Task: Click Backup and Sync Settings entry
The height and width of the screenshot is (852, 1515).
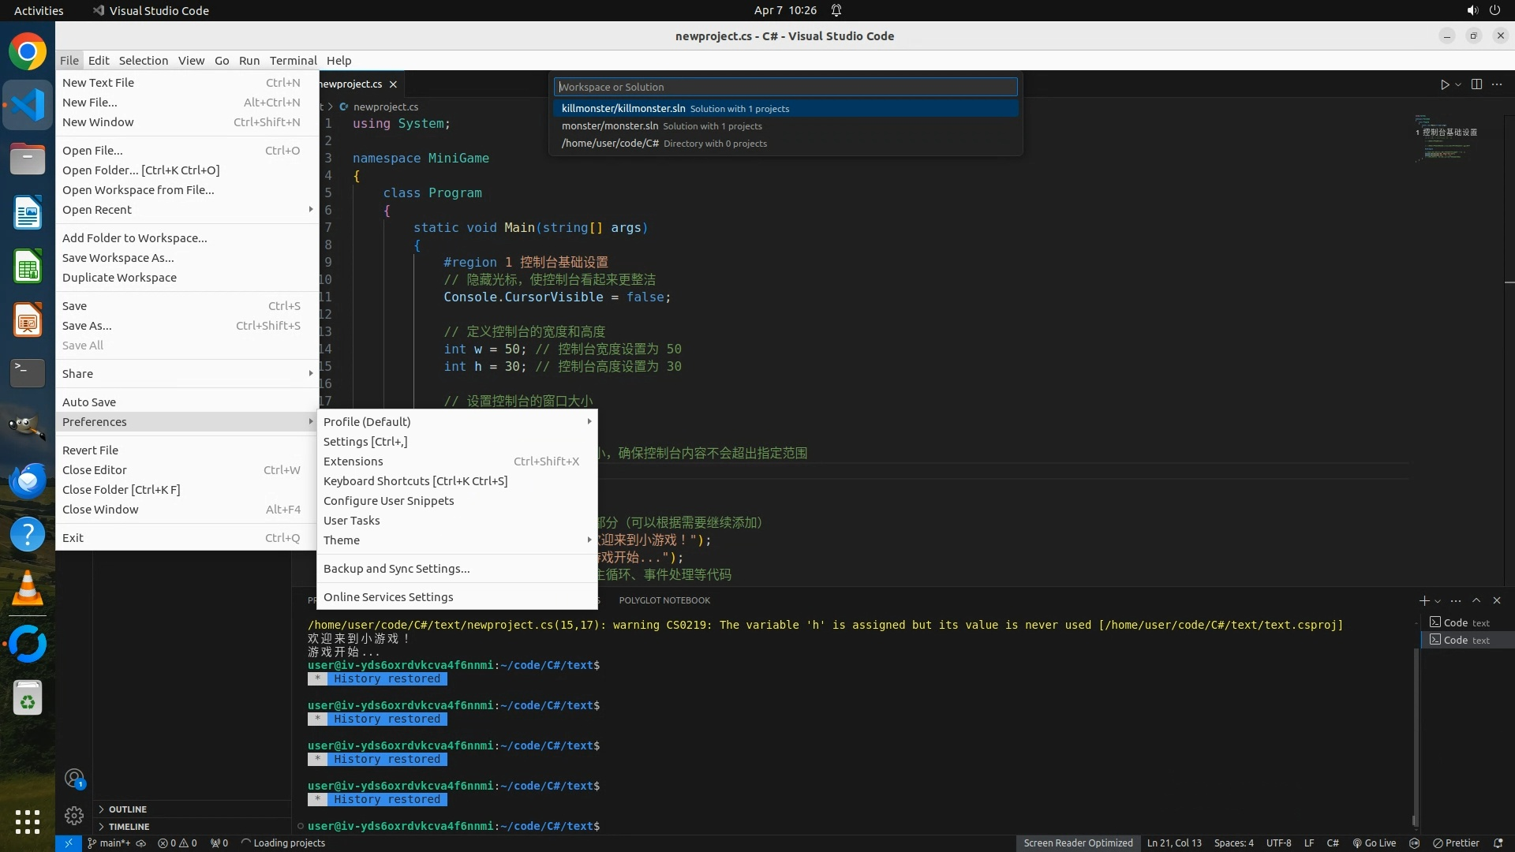Action: click(396, 568)
